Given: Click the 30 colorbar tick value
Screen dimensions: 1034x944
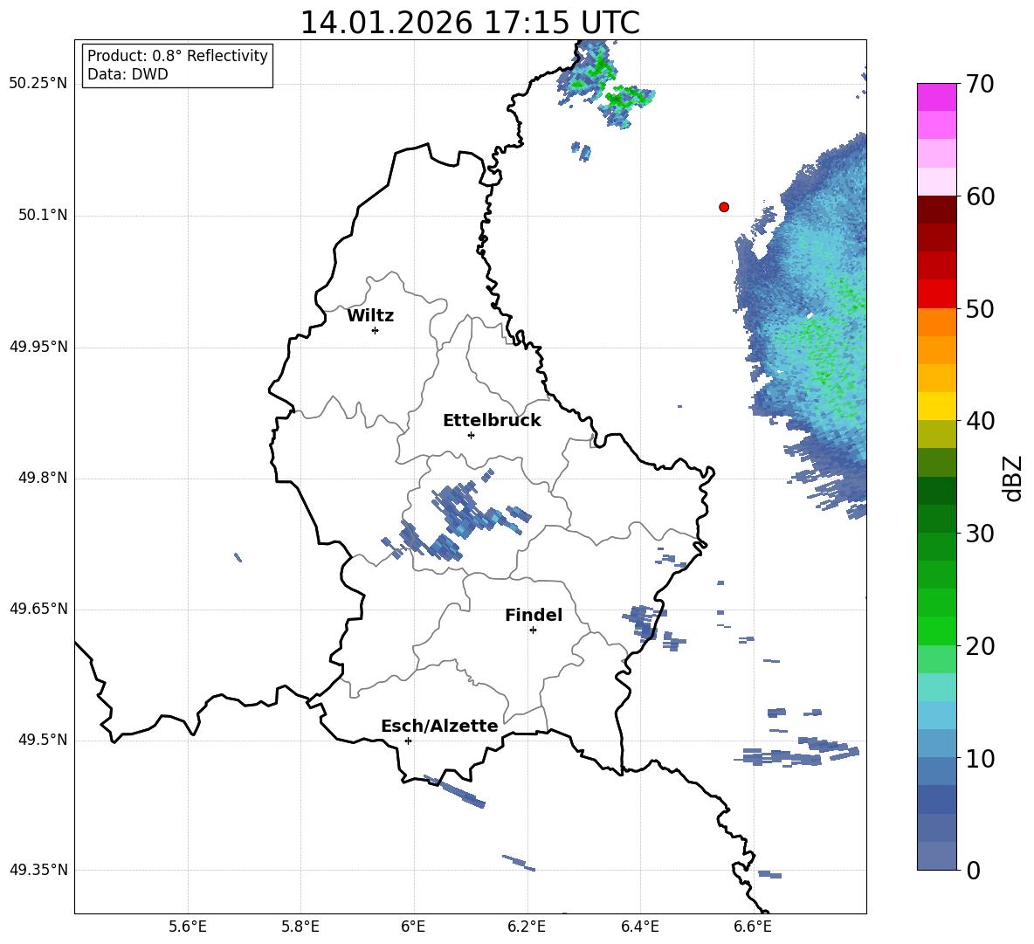Looking at the screenshot, I should click(x=980, y=534).
